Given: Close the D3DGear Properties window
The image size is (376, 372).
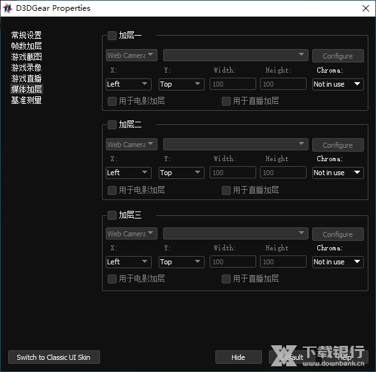Looking at the screenshot, I should (x=365, y=8).
